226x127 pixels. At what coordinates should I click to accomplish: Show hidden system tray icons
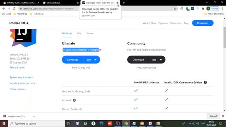(190, 123)
